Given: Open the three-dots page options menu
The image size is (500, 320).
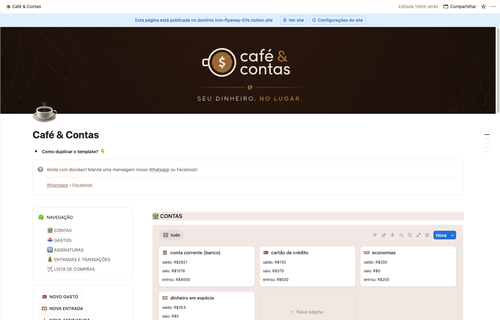Looking at the screenshot, I should [x=493, y=7].
